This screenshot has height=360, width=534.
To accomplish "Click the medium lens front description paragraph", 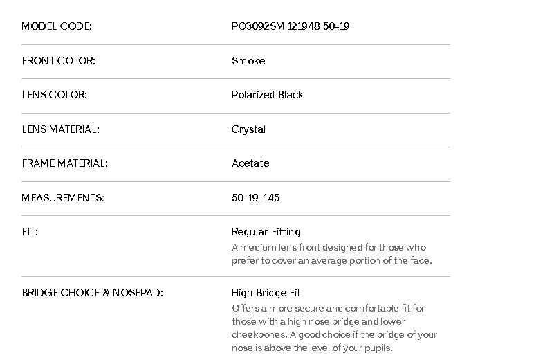I will (x=331, y=254).
